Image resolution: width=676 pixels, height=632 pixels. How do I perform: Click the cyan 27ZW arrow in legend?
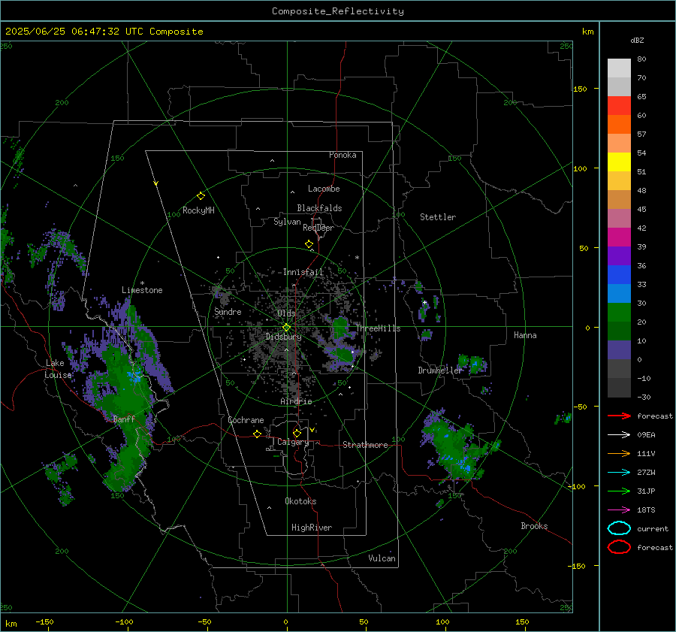click(619, 473)
